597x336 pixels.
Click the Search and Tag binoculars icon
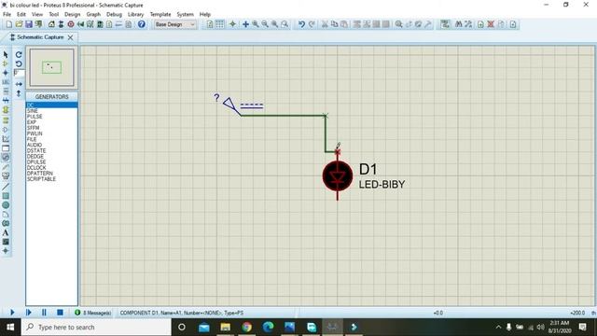click(458, 24)
